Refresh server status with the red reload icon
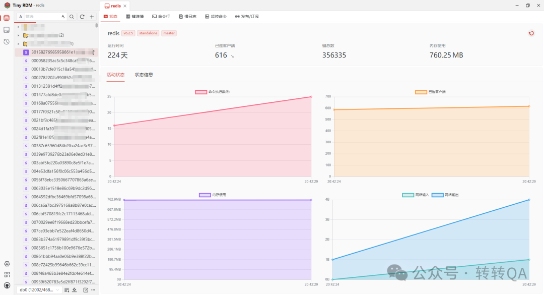The height and width of the screenshot is (295, 544). click(531, 33)
